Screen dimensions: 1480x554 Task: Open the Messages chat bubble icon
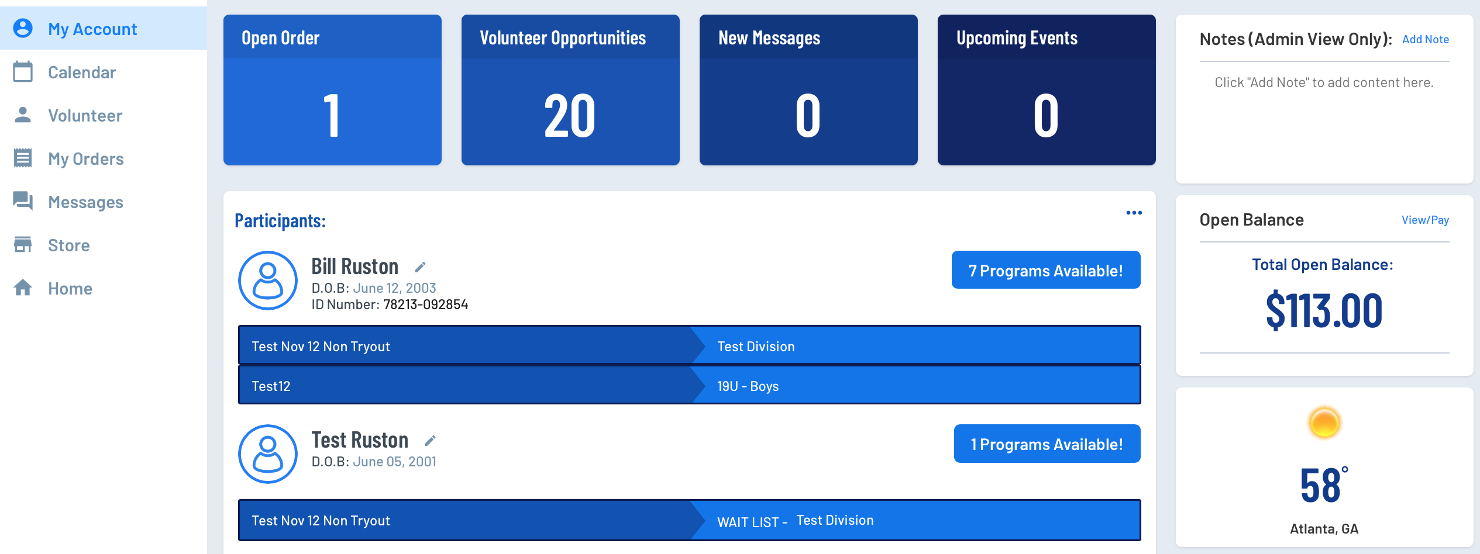[x=23, y=201]
